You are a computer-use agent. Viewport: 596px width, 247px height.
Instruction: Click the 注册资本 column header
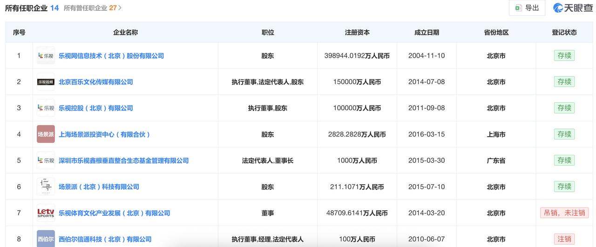357,33
